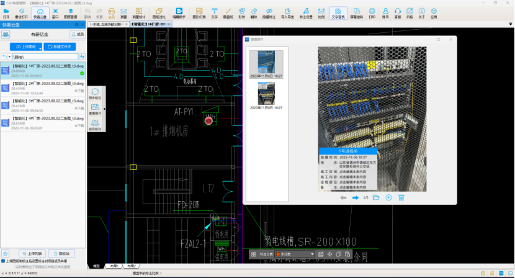Select the second photo thumbnail

click(266, 94)
